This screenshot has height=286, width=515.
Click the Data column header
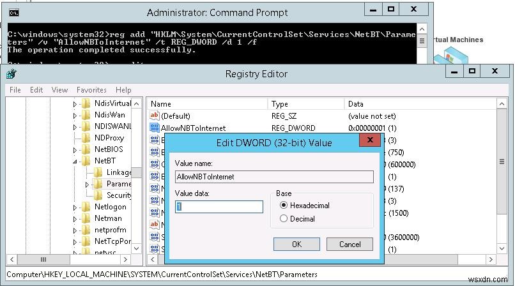[x=420, y=104]
